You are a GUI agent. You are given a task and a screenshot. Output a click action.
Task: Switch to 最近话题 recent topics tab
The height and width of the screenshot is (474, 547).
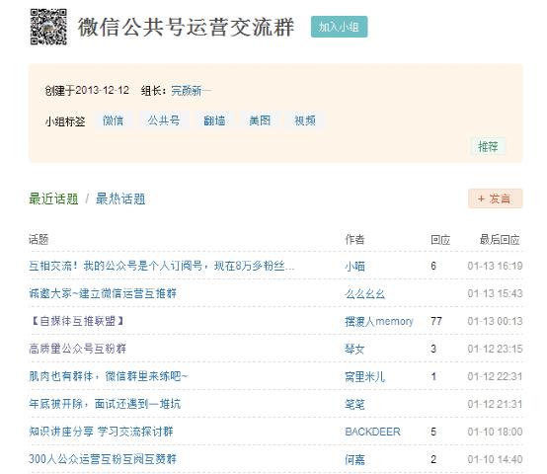pos(53,198)
